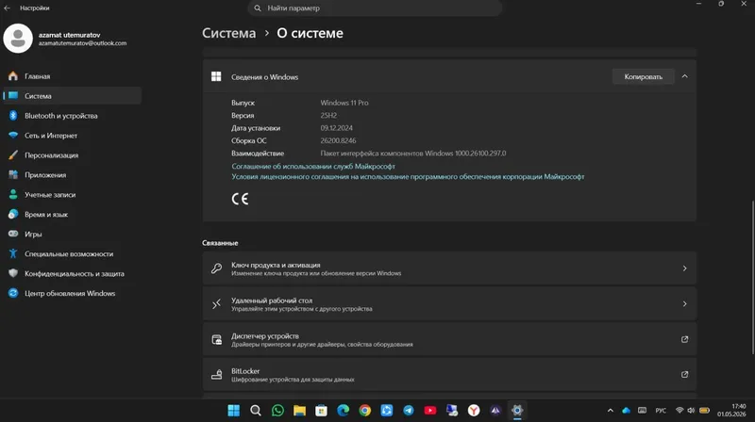Open Сеть и Интернет settings
The height and width of the screenshot is (422, 755).
point(73,135)
